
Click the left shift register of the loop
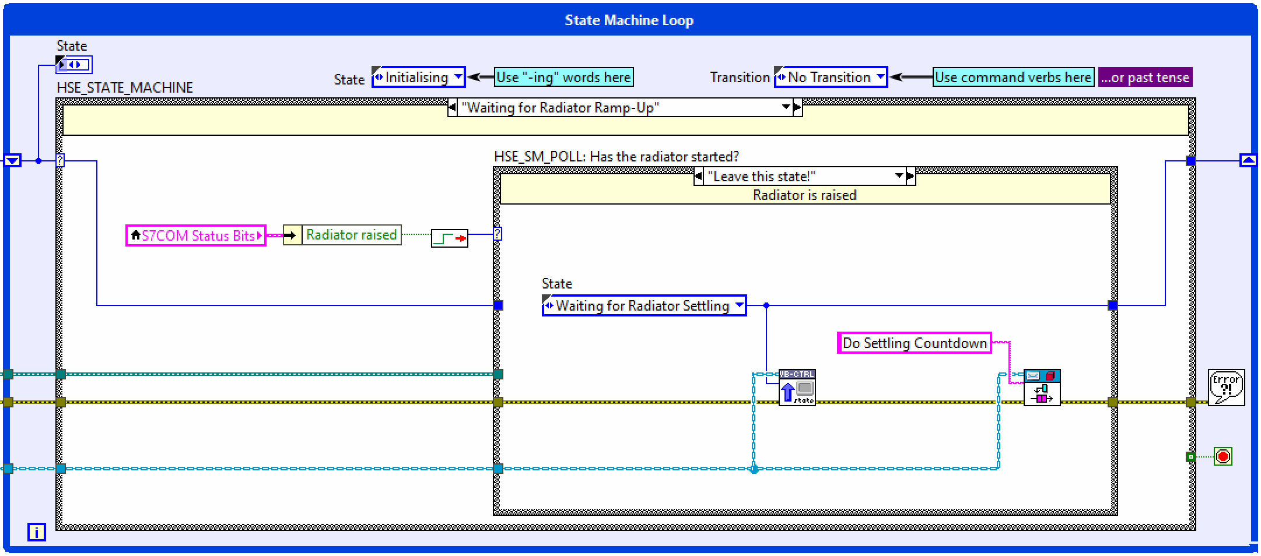coord(12,160)
